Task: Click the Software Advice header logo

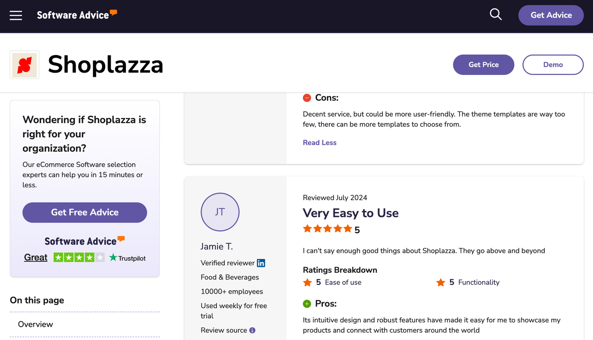Action: tap(77, 15)
